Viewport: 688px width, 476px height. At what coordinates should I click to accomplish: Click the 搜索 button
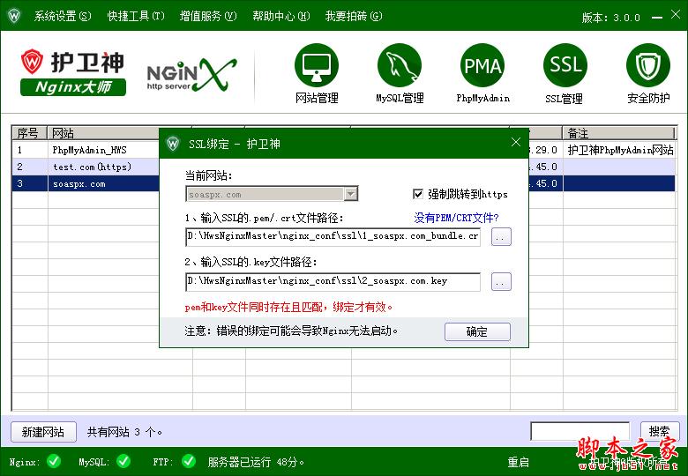pos(660,432)
